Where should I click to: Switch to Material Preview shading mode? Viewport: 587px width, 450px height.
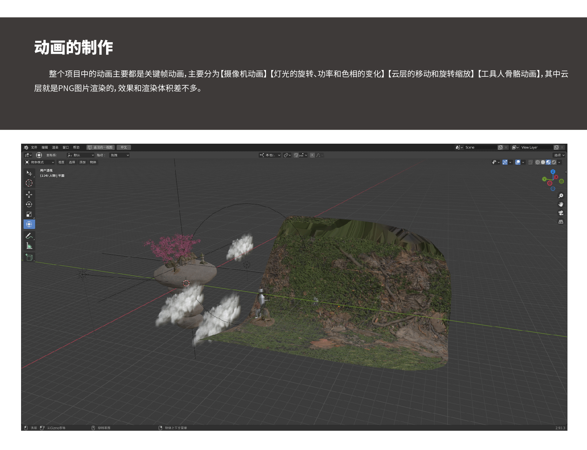tap(548, 162)
